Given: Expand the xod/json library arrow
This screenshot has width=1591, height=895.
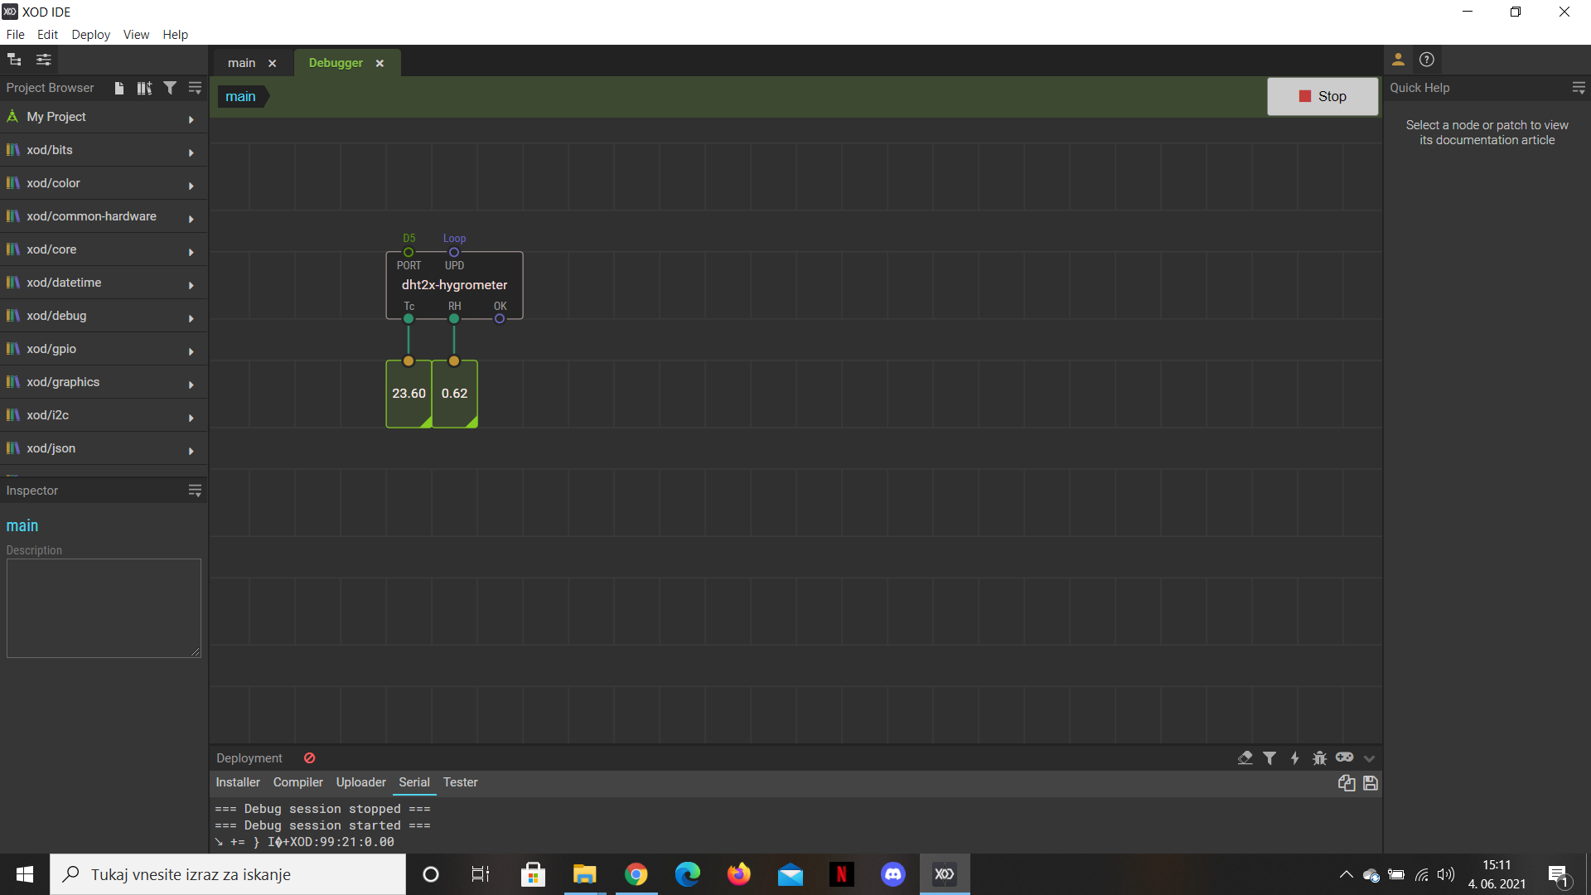Looking at the screenshot, I should (191, 451).
